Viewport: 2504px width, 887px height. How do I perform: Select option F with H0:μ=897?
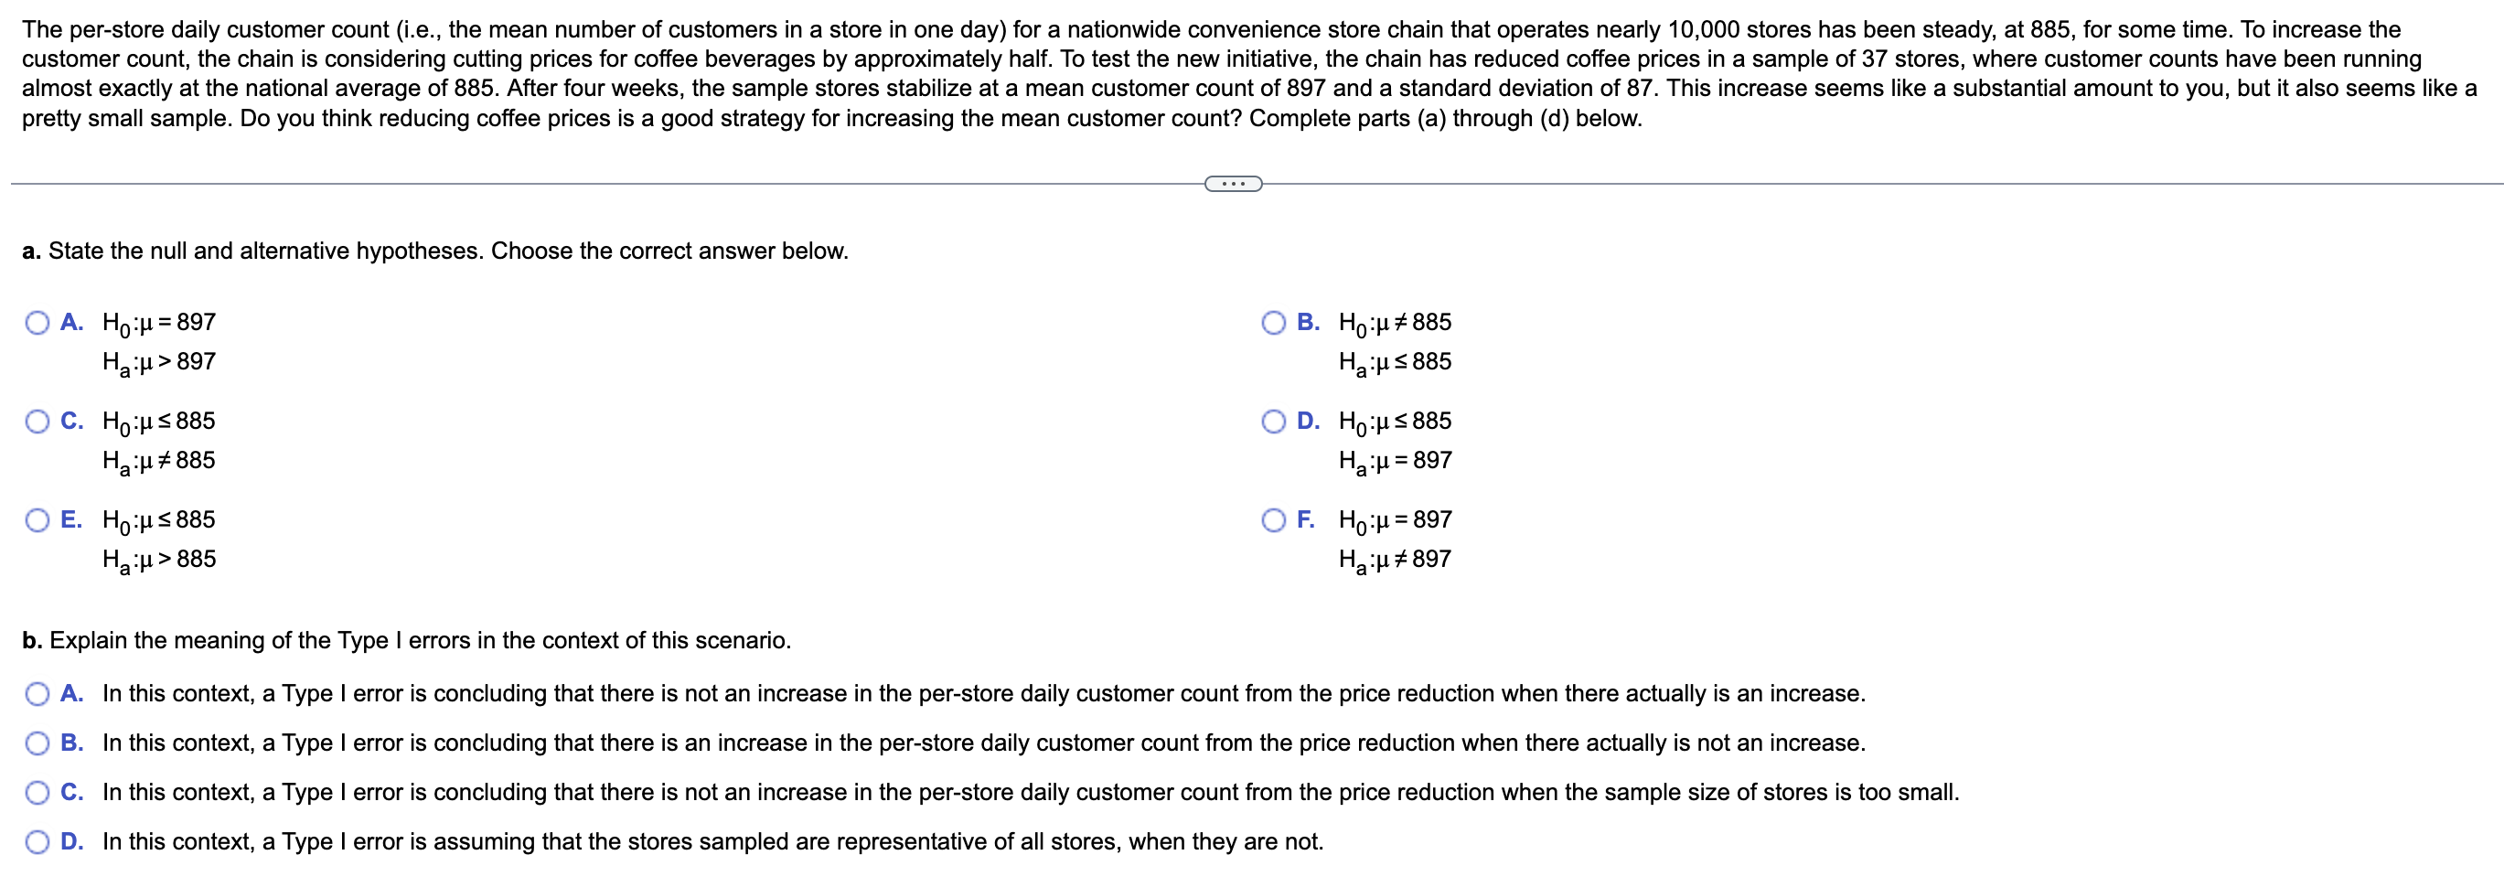click(x=1274, y=519)
